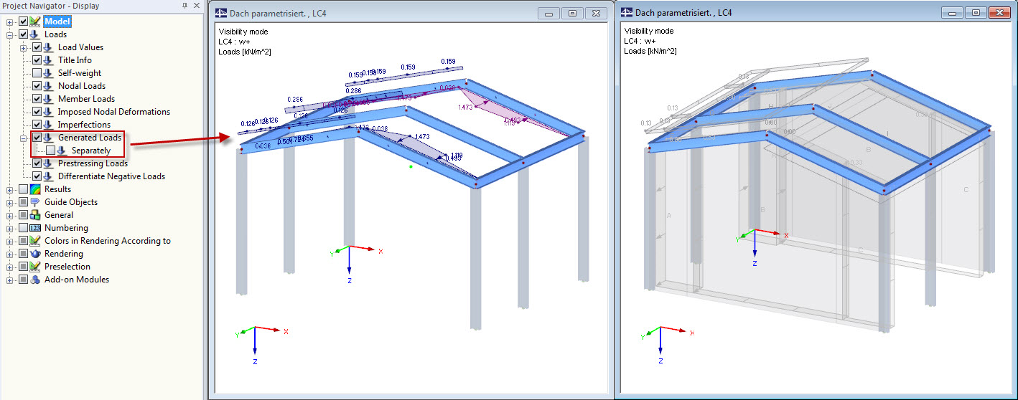Viewport: 1018px width, 400px height.
Task: Expand the Guide Objects node
Action: pos(10,202)
